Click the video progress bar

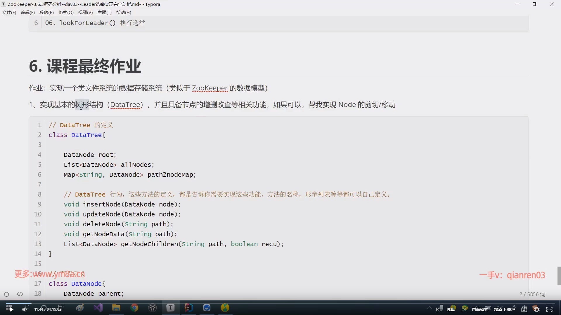[280, 303]
